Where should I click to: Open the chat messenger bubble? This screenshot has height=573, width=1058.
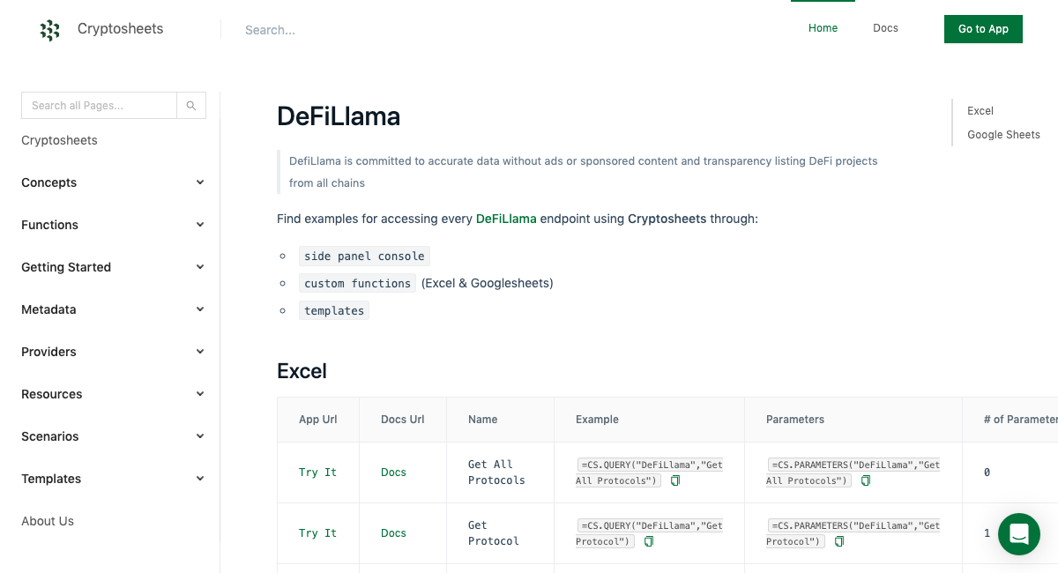[1019, 534]
